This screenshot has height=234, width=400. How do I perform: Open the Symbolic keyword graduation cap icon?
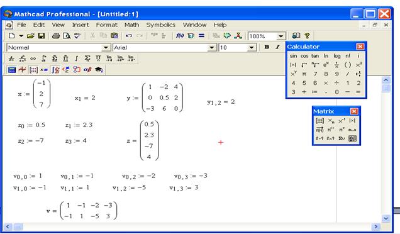99,70
